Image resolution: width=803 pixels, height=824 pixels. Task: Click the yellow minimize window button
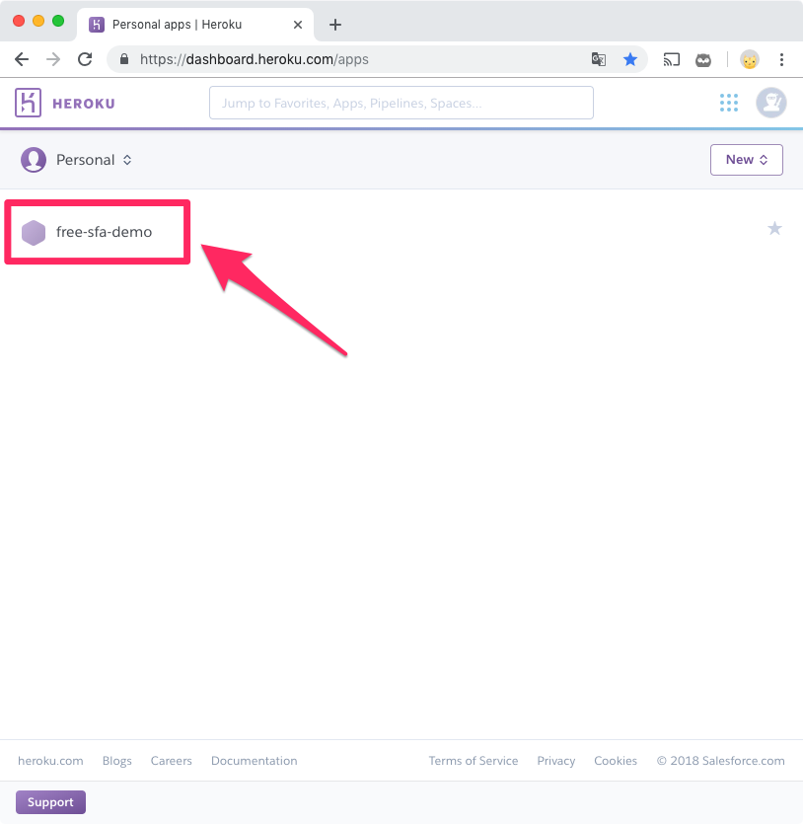point(38,21)
